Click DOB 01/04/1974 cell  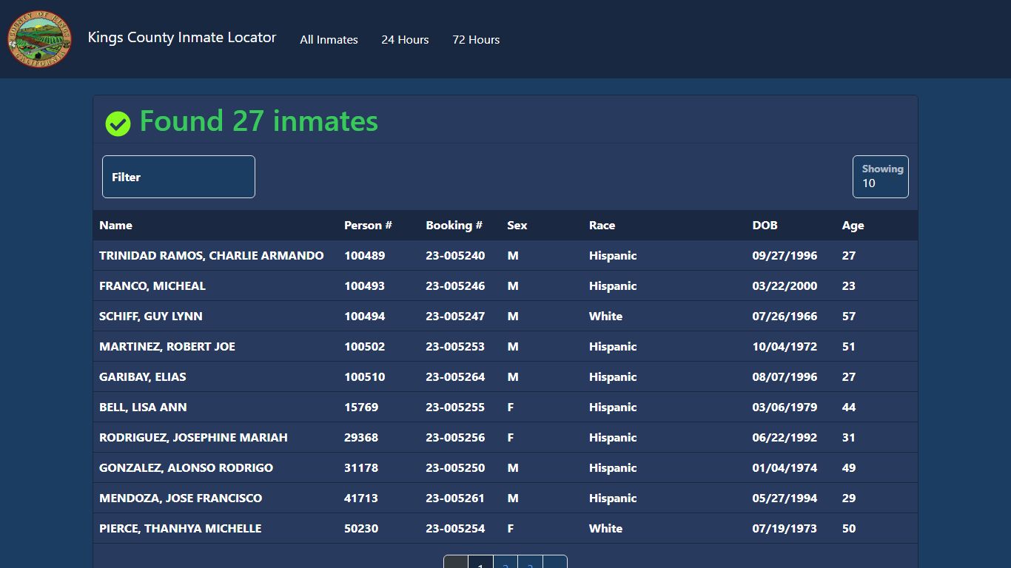[x=785, y=468]
